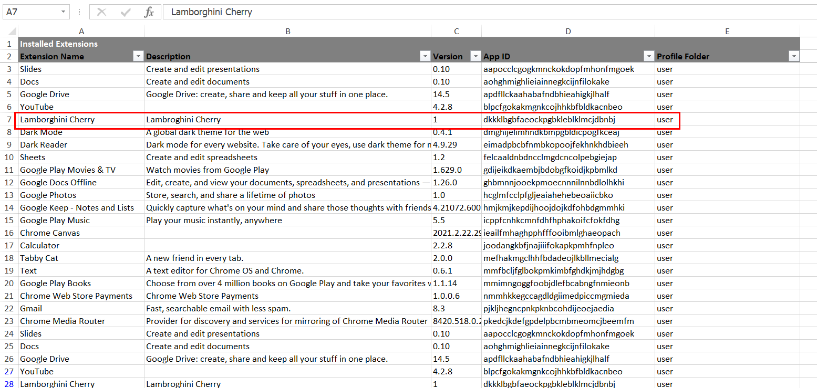Click the Enter checkmark formula bar icon
This screenshot has width=817, height=388.
click(126, 12)
